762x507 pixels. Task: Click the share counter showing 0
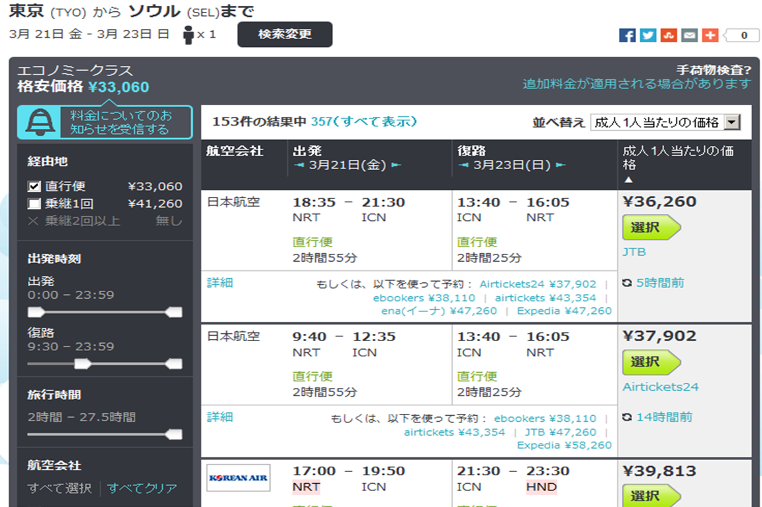(741, 36)
